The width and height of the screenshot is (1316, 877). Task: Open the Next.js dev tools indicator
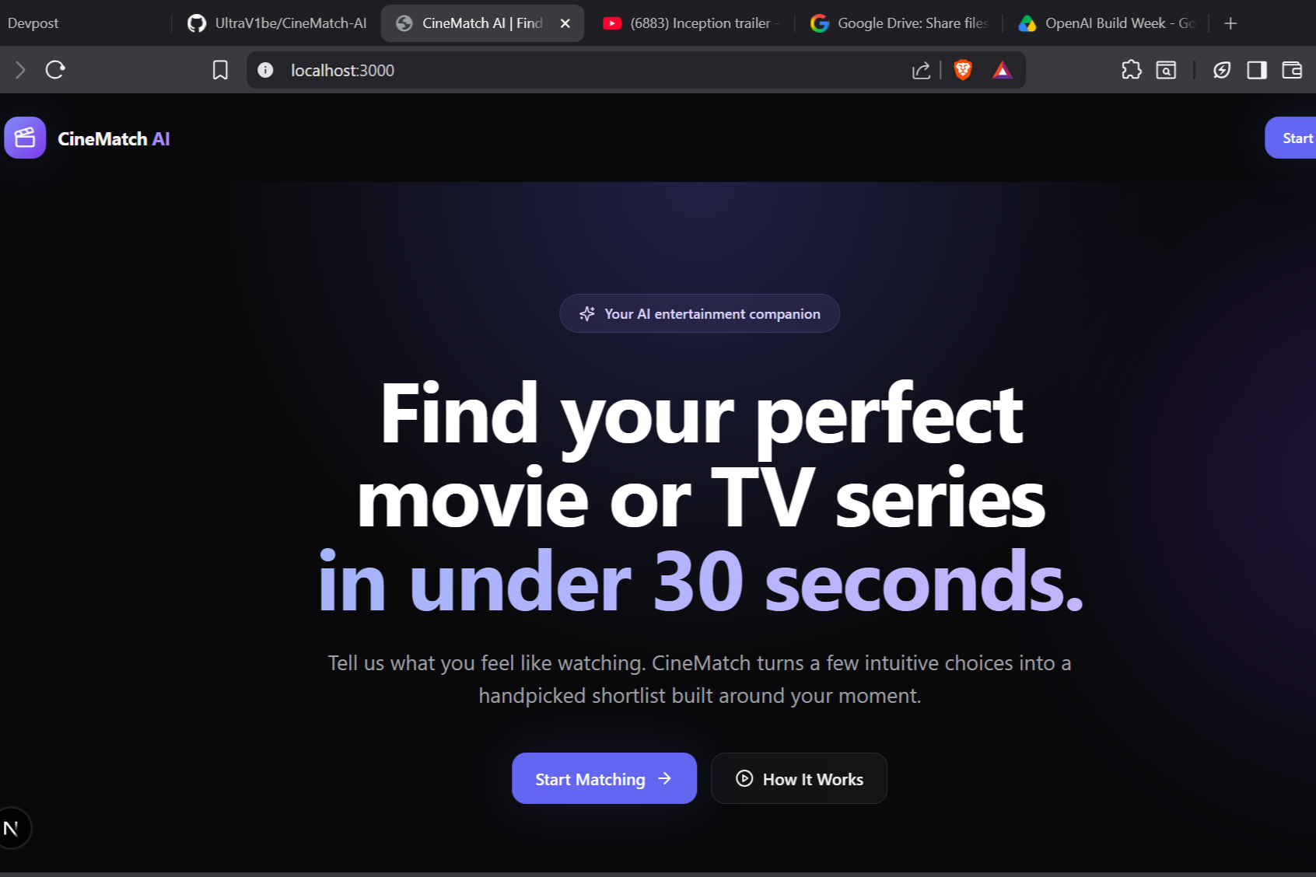tap(12, 828)
